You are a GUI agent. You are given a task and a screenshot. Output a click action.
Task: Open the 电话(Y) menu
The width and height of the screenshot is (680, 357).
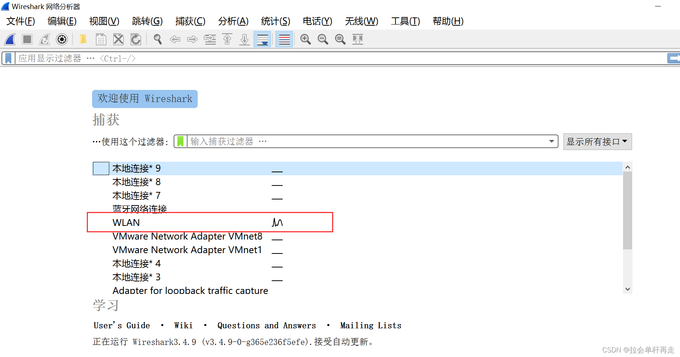pos(318,21)
